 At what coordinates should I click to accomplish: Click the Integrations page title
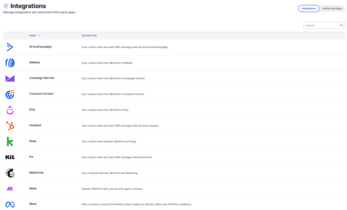(28, 6)
